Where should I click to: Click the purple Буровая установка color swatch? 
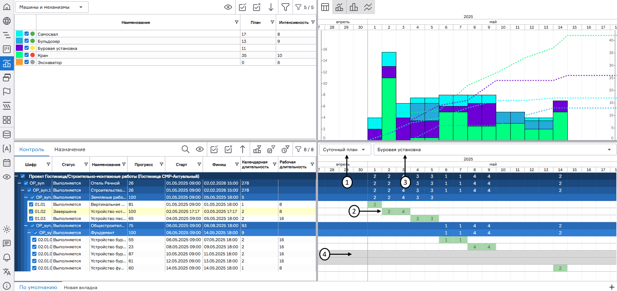(x=19, y=48)
